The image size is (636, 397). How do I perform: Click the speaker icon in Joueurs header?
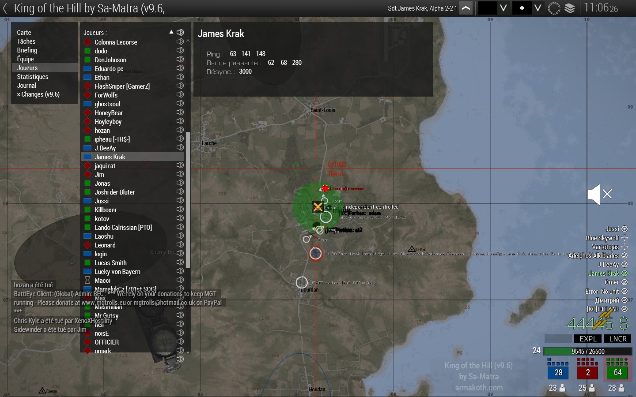[180, 32]
